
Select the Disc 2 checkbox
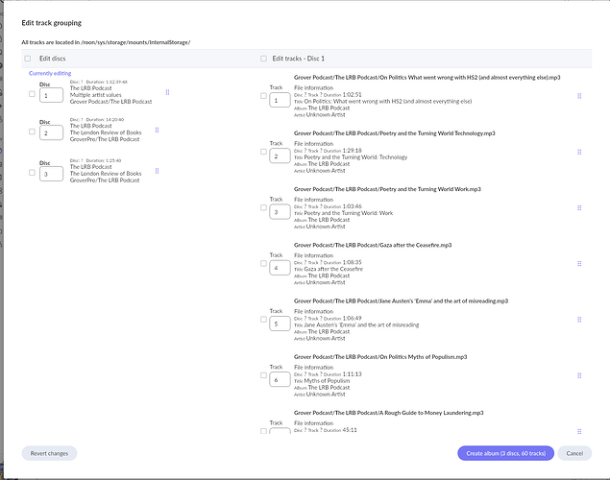tap(32, 132)
